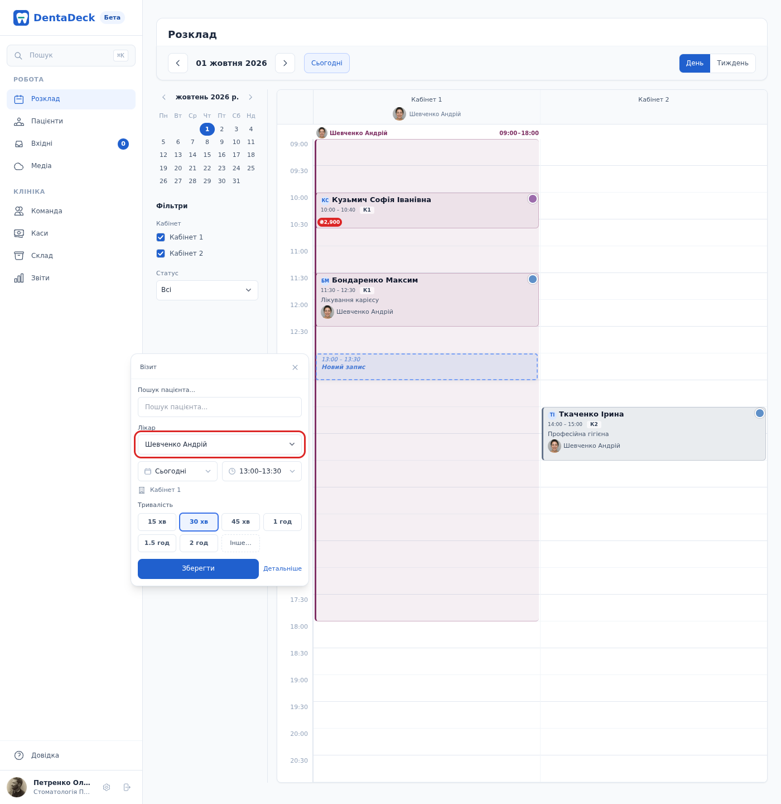Open the Вхідні inbox icon
781x804 pixels.
[x=19, y=144]
